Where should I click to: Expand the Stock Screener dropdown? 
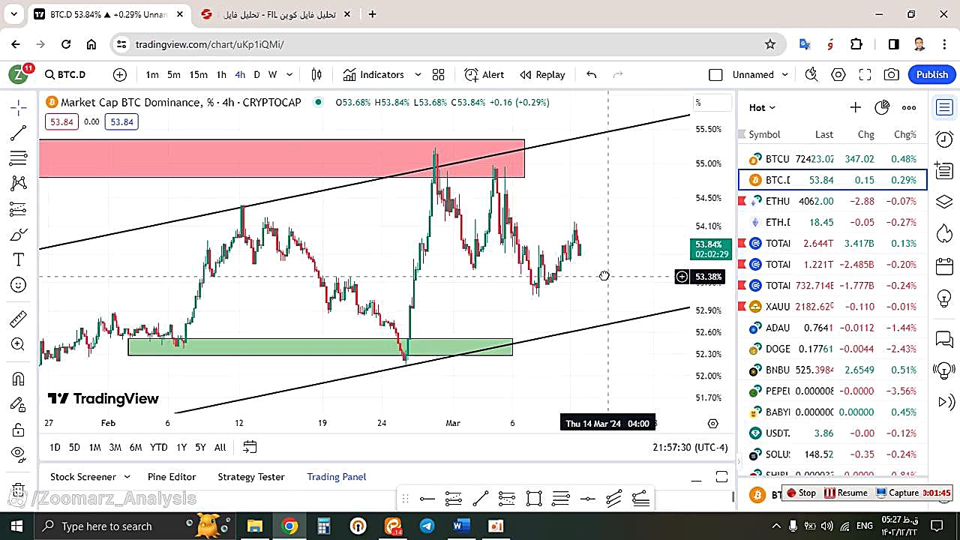pyautogui.click(x=127, y=476)
